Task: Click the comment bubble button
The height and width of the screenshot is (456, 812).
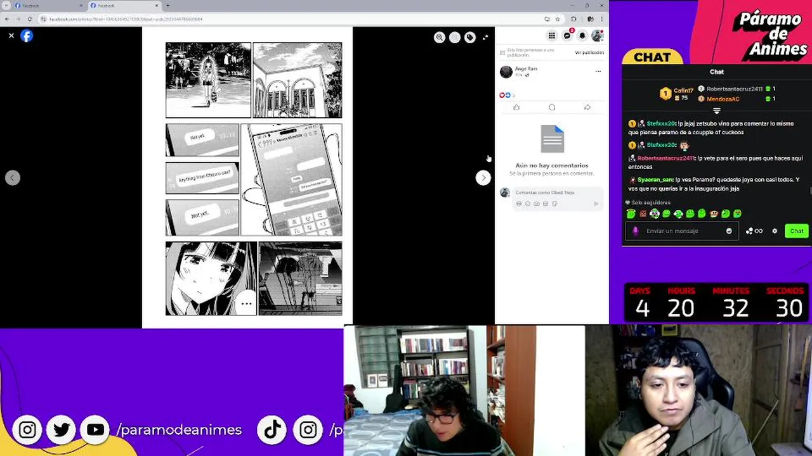Action: click(552, 108)
